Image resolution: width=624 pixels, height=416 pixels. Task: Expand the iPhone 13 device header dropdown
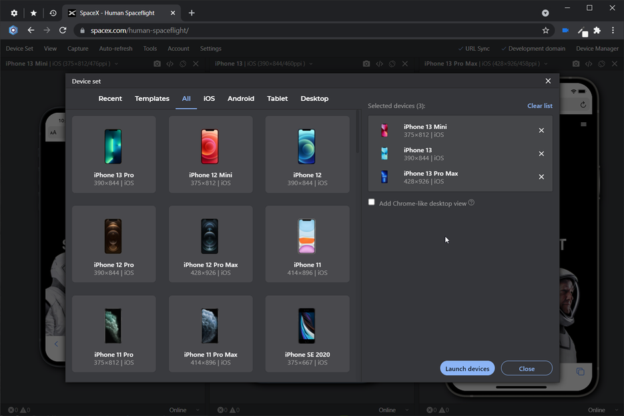coord(311,63)
